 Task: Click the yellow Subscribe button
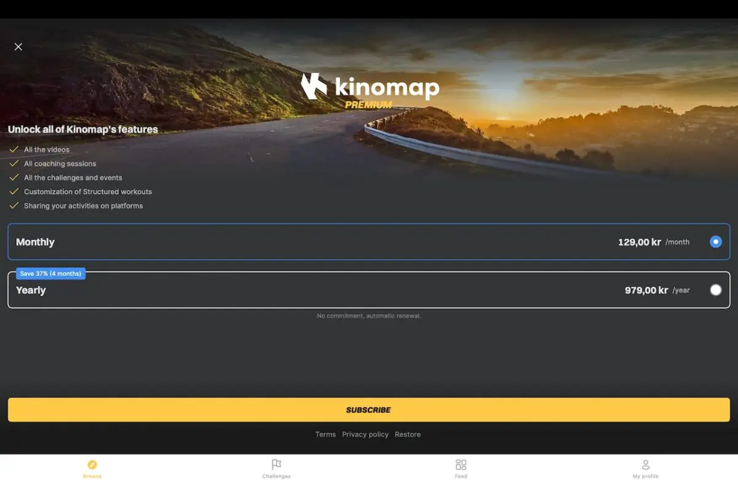tap(369, 410)
